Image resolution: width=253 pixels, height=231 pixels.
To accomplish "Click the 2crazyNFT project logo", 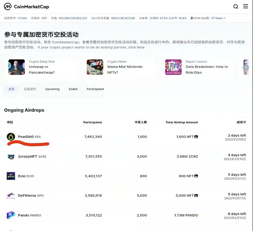I will 11,156.
